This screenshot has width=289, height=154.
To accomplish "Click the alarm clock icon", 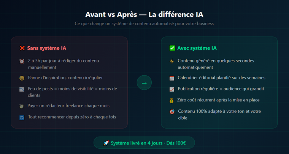I will [22, 61].
